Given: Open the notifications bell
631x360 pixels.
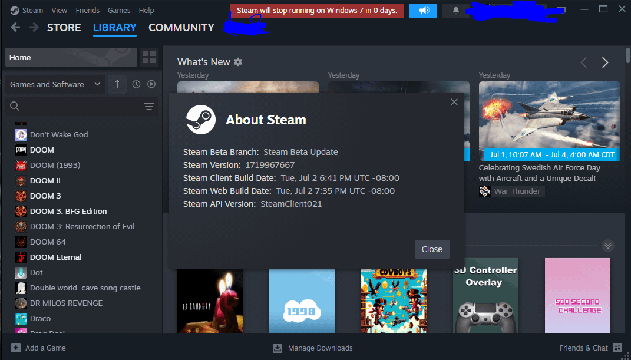Looking at the screenshot, I should (455, 11).
